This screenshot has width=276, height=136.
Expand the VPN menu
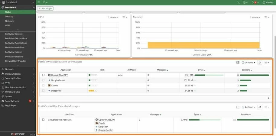click(18, 83)
